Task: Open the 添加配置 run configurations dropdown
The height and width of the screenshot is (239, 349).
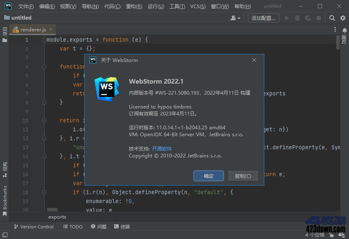Action: (263, 18)
